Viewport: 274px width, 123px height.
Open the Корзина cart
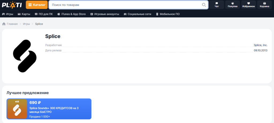pos(264,5)
